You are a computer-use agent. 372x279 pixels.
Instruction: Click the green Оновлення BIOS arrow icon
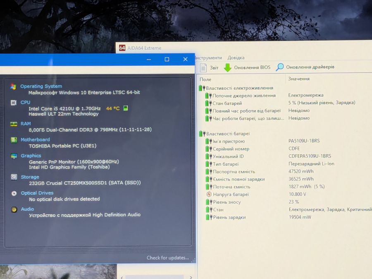227,68
